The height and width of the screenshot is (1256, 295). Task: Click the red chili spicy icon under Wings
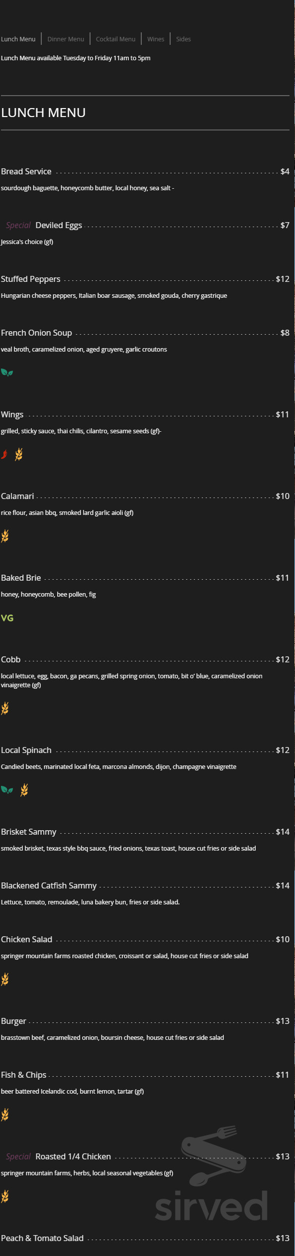pos(5,454)
